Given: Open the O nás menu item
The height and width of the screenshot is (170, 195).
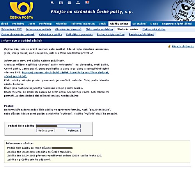Looking at the screenshot, I should (x=154, y=24).
